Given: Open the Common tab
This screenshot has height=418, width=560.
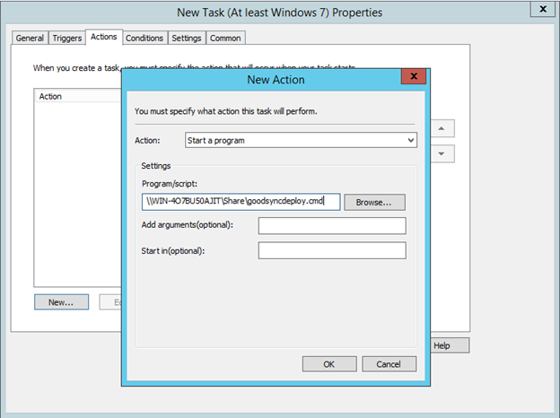Looking at the screenshot, I should 225,38.
